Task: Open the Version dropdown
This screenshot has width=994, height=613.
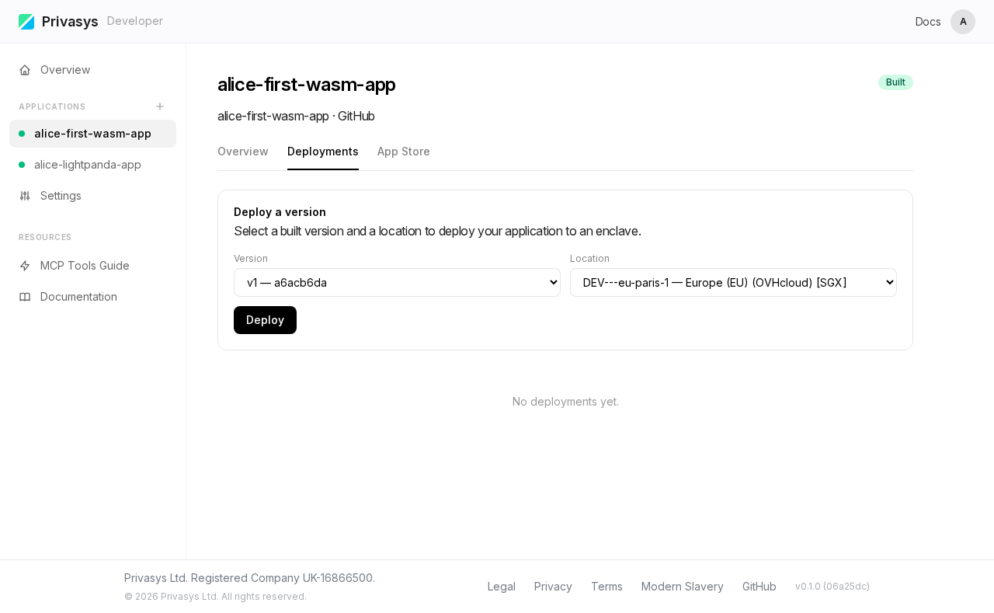Action: coord(397,282)
